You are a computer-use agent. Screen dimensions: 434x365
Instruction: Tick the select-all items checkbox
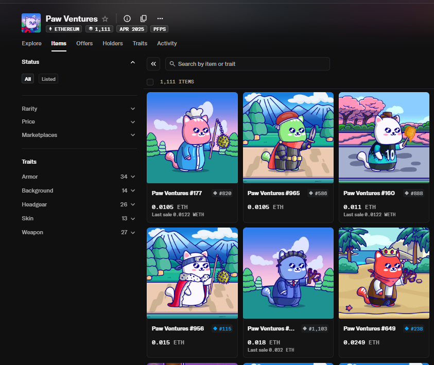click(150, 82)
